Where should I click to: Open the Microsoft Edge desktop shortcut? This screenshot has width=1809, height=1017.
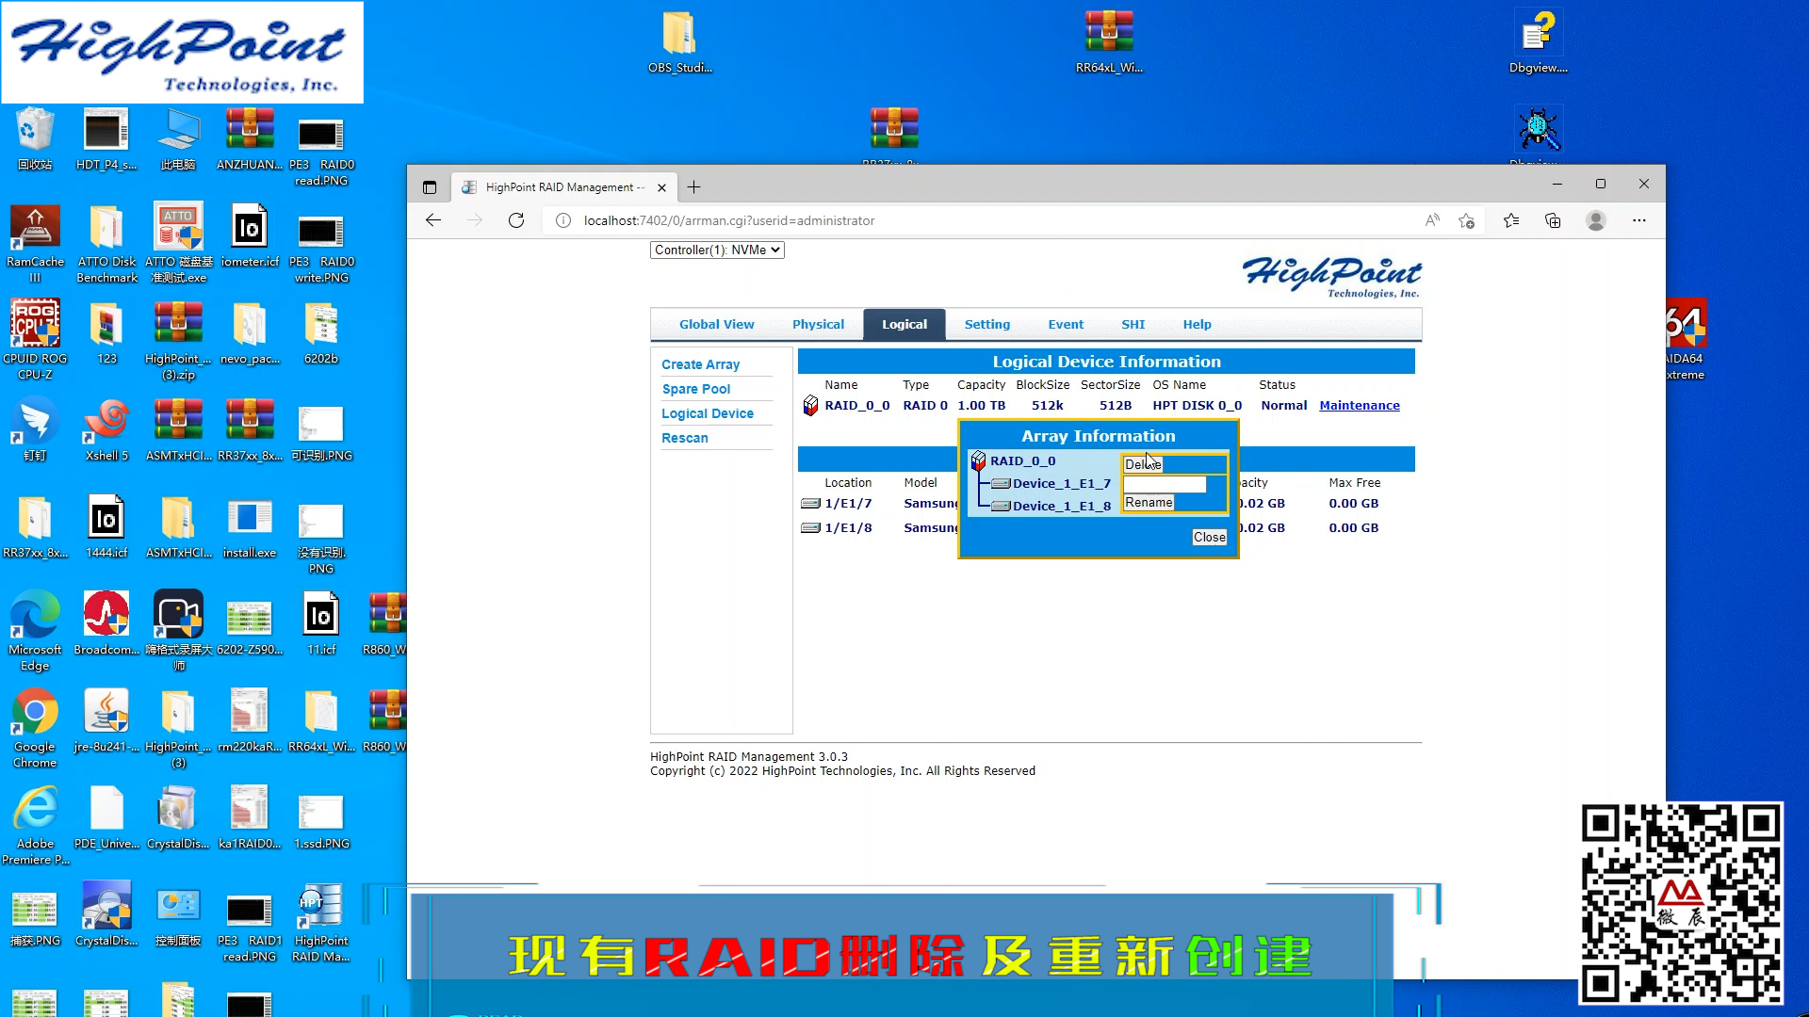point(35,631)
